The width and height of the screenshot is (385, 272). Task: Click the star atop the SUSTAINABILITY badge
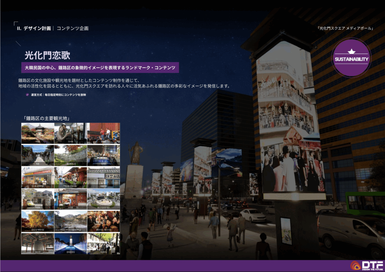coord(352,51)
